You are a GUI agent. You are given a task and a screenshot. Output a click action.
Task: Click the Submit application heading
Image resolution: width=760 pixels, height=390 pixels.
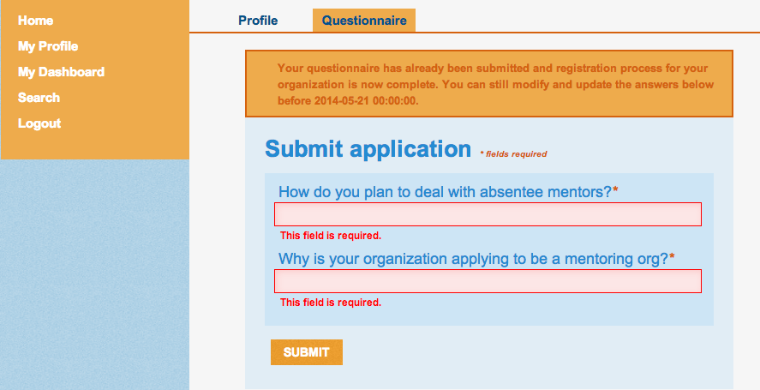(368, 148)
